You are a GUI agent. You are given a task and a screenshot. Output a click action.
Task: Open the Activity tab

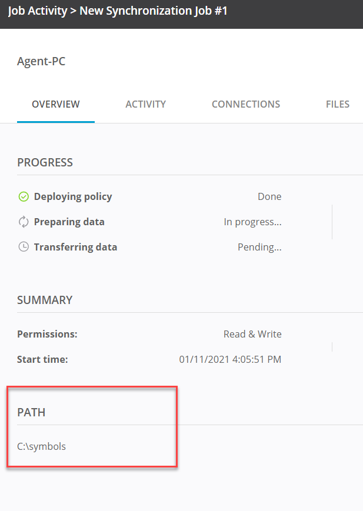click(x=145, y=105)
